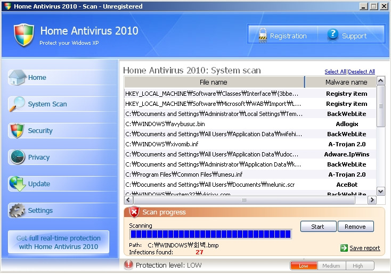Go to the Security section
This screenshot has width=391, height=274.
62,130
